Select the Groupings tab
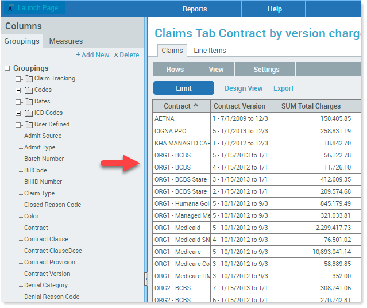The height and width of the screenshot is (308, 367). click(22, 41)
